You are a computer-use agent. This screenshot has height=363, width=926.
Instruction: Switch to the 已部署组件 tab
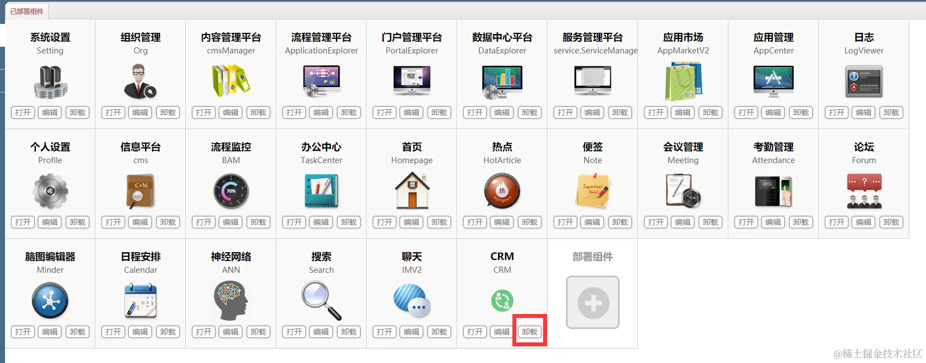27,11
